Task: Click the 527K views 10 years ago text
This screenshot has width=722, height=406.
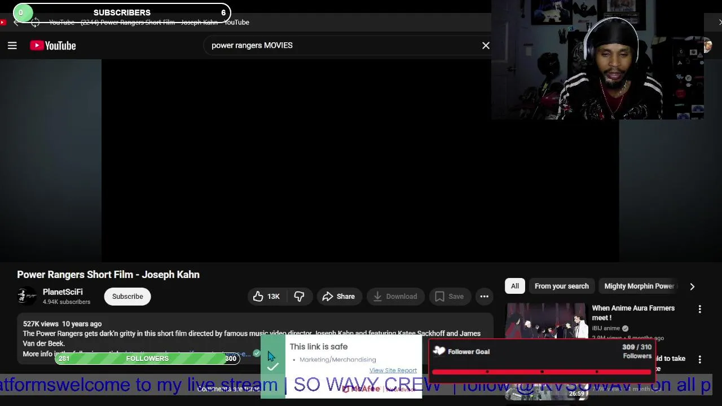Action: point(62,324)
